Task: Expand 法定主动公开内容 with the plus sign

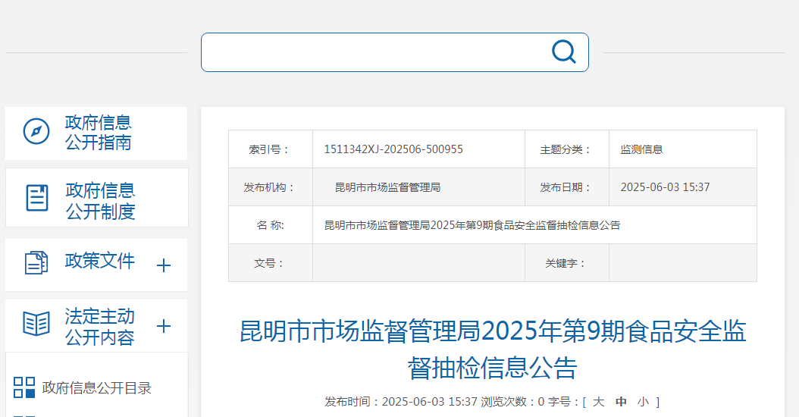Action: [164, 326]
